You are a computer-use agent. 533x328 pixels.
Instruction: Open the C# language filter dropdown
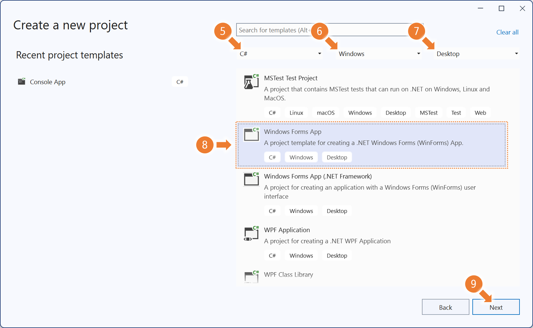pos(280,54)
